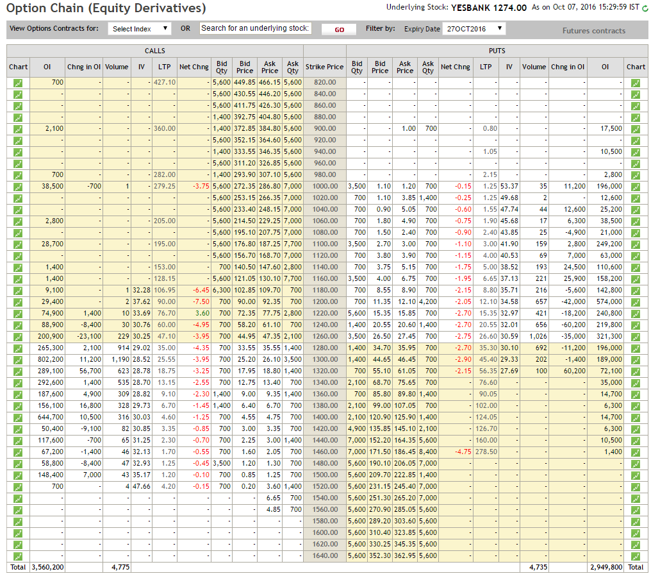Click calls volume 1,190 at strike 1300

120,359
